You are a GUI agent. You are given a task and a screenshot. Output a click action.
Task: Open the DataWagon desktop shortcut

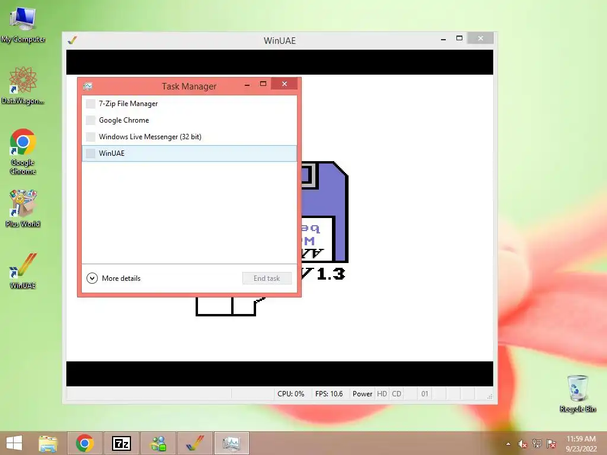pyautogui.click(x=23, y=85)
